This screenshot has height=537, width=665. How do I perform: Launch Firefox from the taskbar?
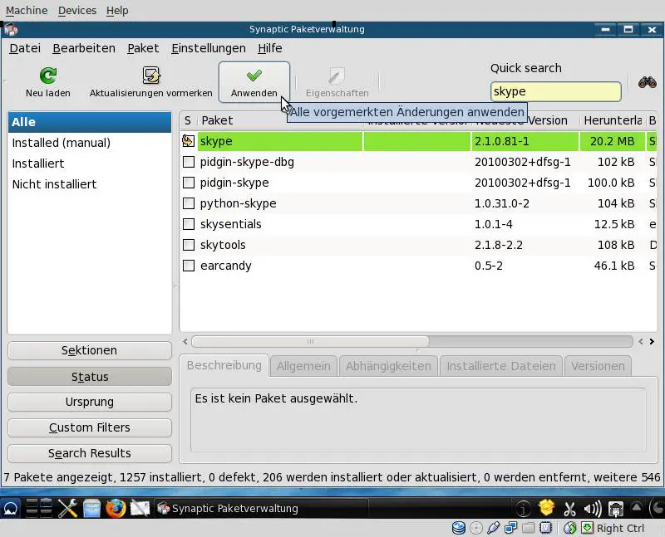pos(116,508)
